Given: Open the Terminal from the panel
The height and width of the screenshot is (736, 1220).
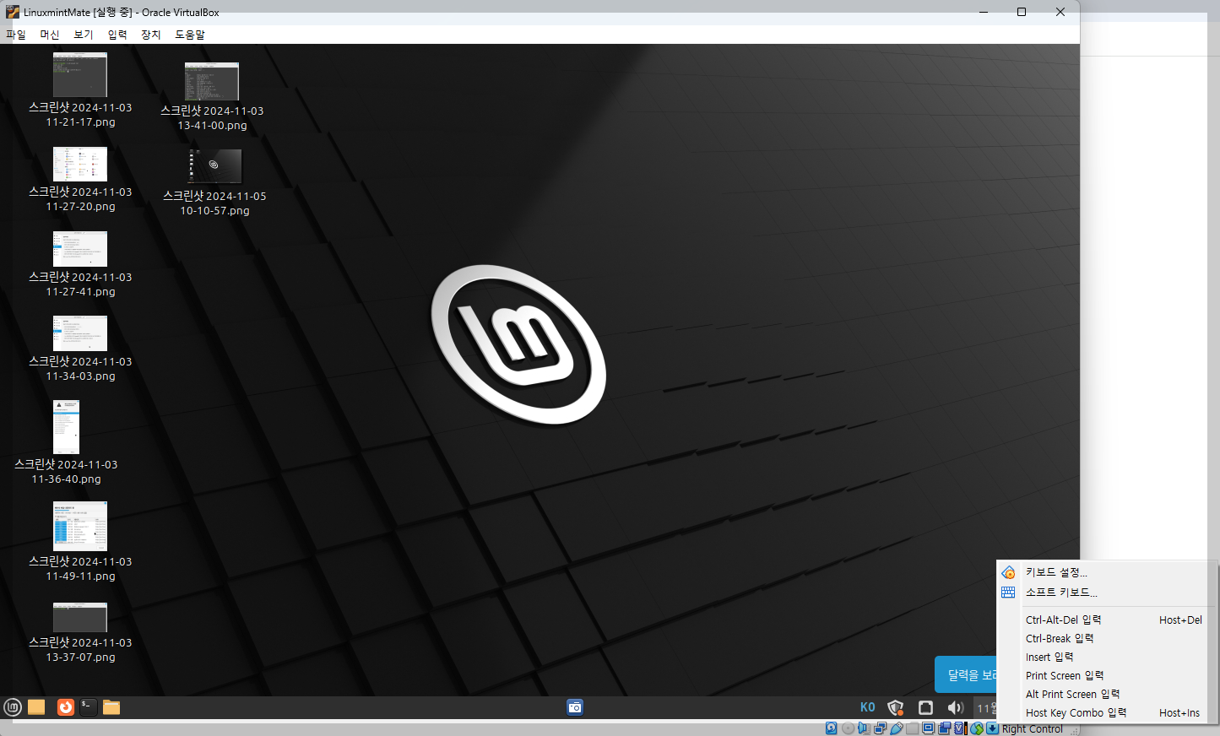Looking at the screenshot, I should click(89, 707).
